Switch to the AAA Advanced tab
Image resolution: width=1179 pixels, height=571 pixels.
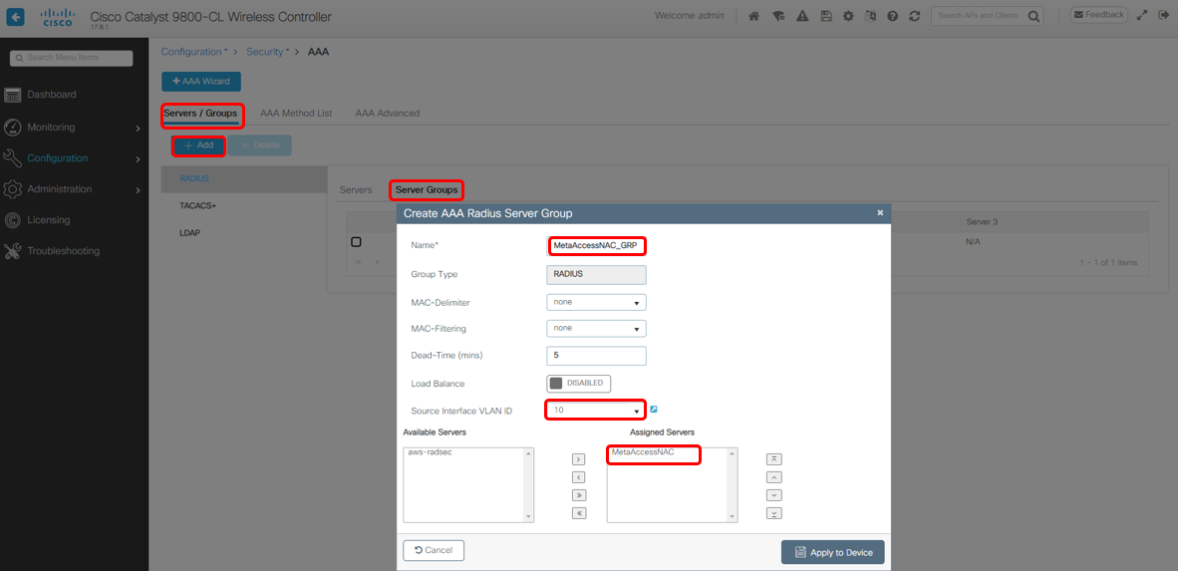tap(388, 114)
